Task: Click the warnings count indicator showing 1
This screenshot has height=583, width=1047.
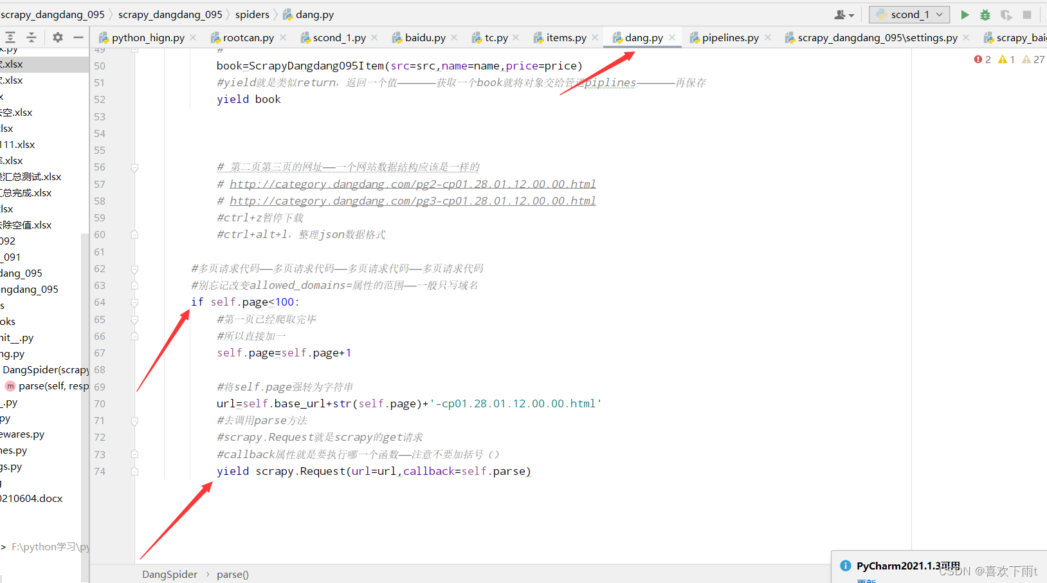Action: point(1006,59)
